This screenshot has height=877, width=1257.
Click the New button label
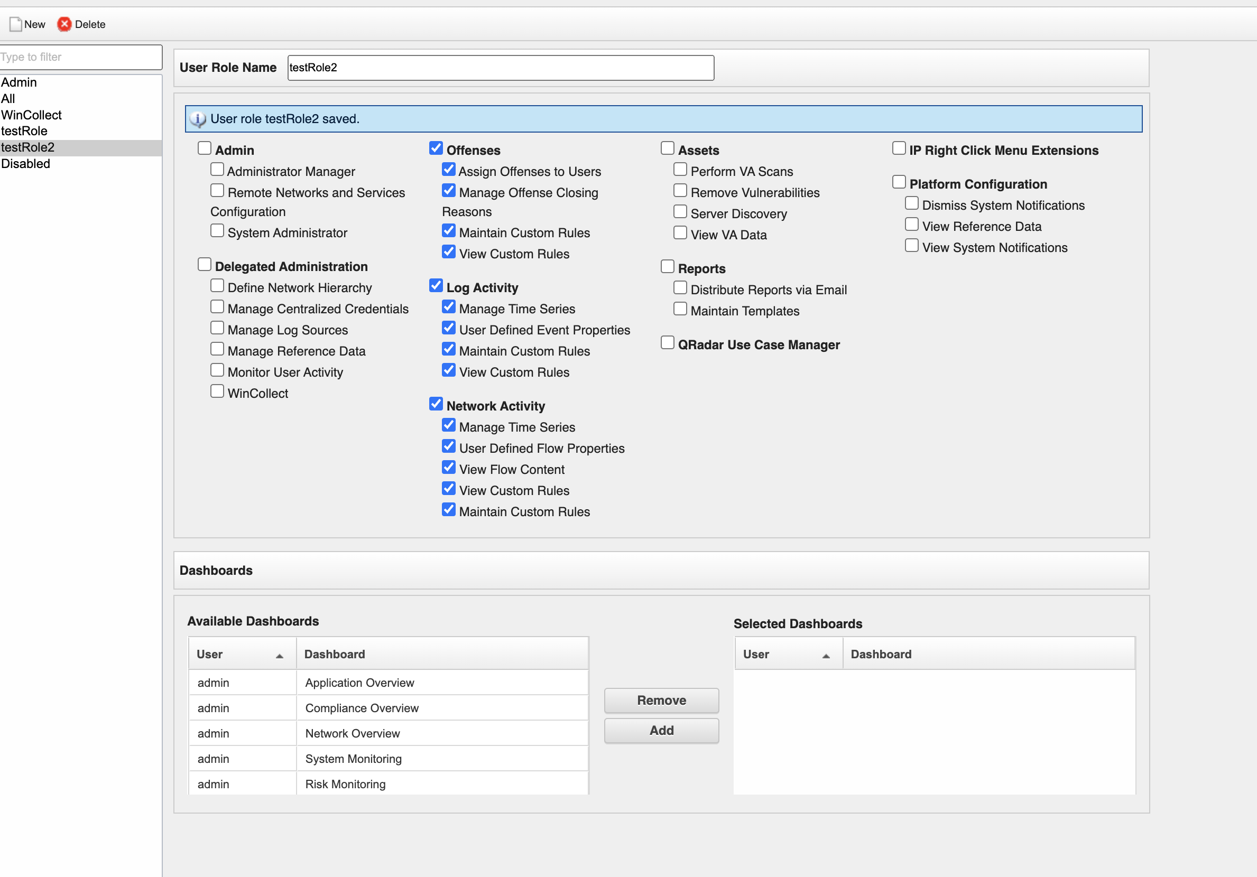pos(34,24)
